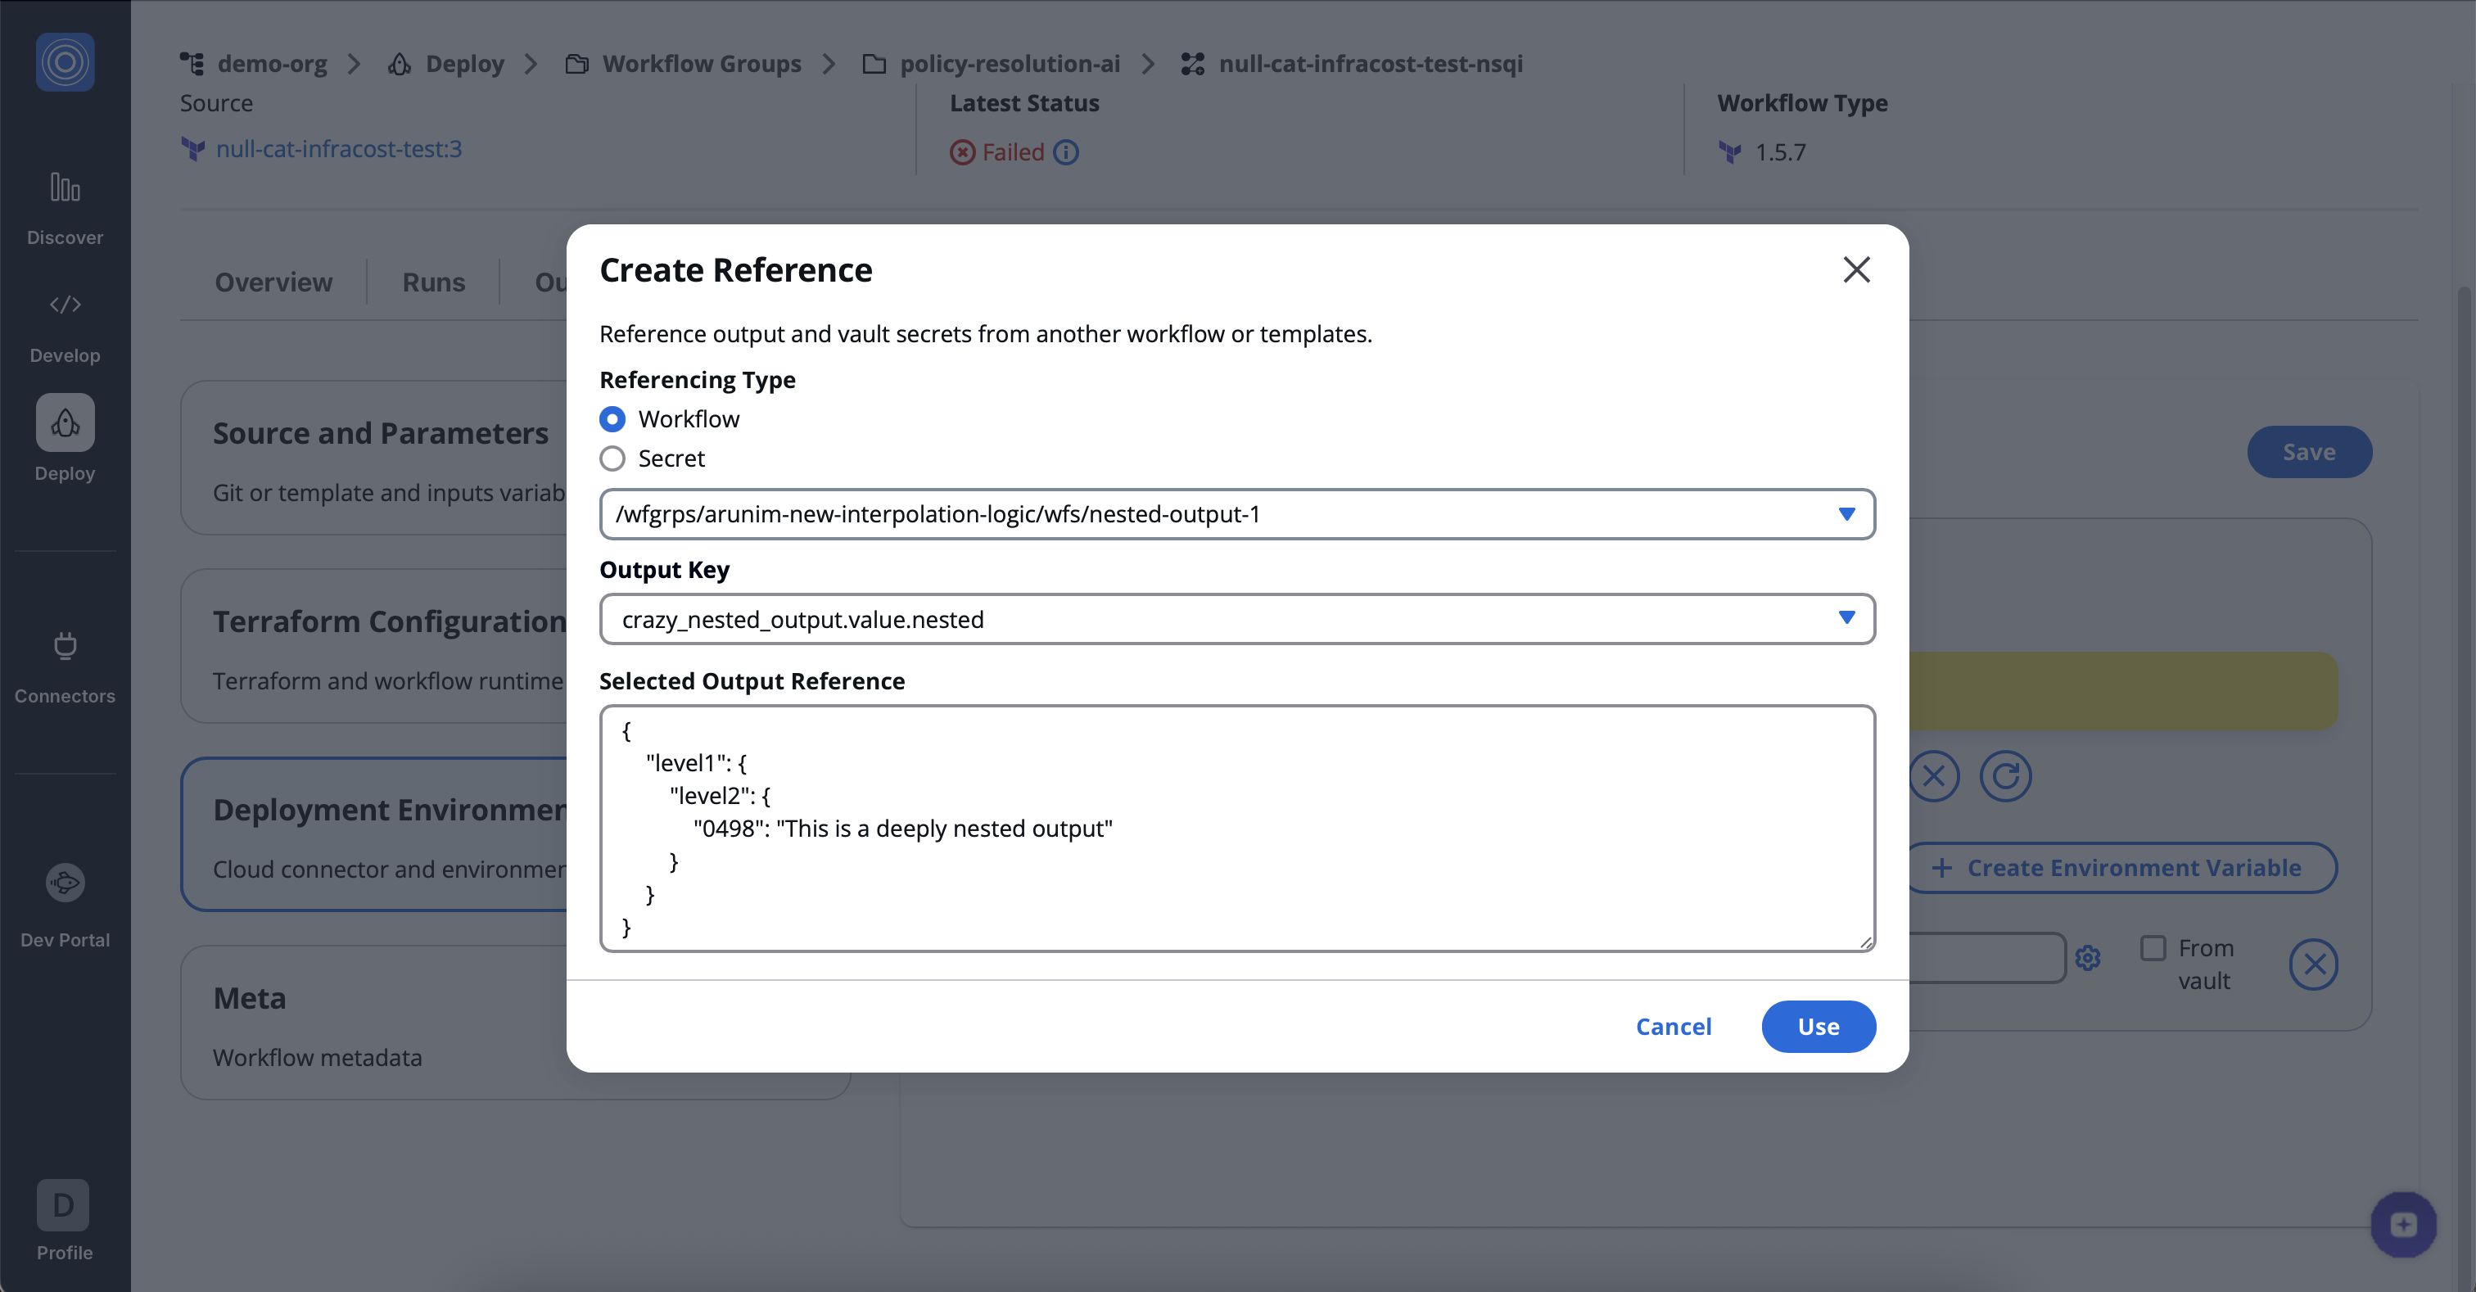Open the Discover section icon
The image size is (2476, 1292).
click(65, 188)
